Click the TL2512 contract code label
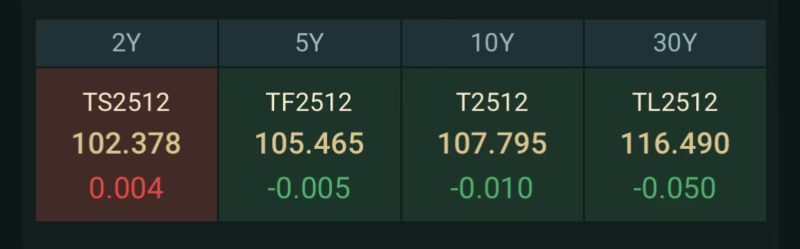This screenshot has width=800, height=249. (675, 102)
